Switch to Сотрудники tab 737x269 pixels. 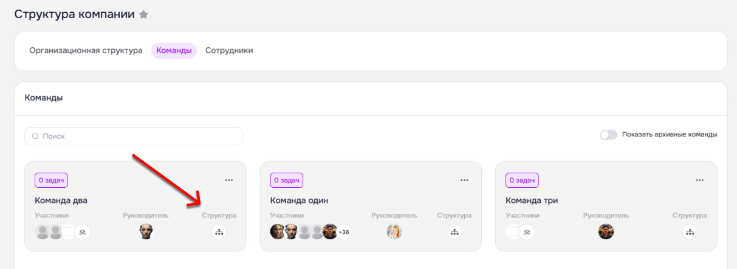tap(229, 51)
